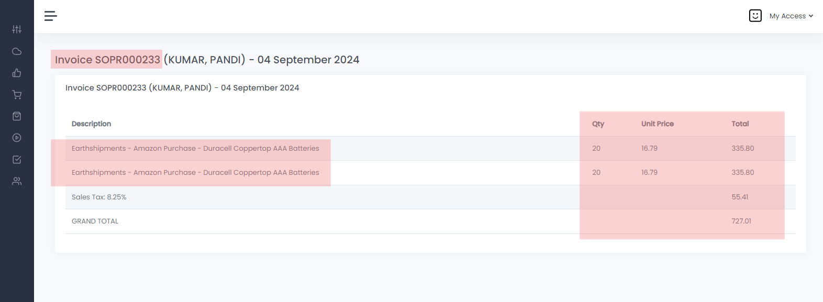The width and height of the screenshot is (823, 302).
Task: Open the checkbox tasks icon in sidebar
Action: coord(17,160)
